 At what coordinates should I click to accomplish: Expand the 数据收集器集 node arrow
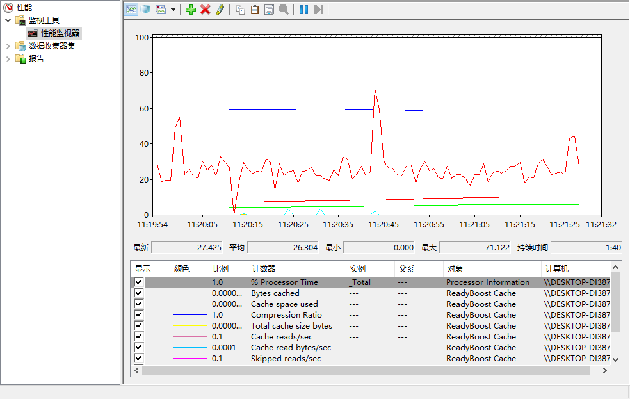8,46
